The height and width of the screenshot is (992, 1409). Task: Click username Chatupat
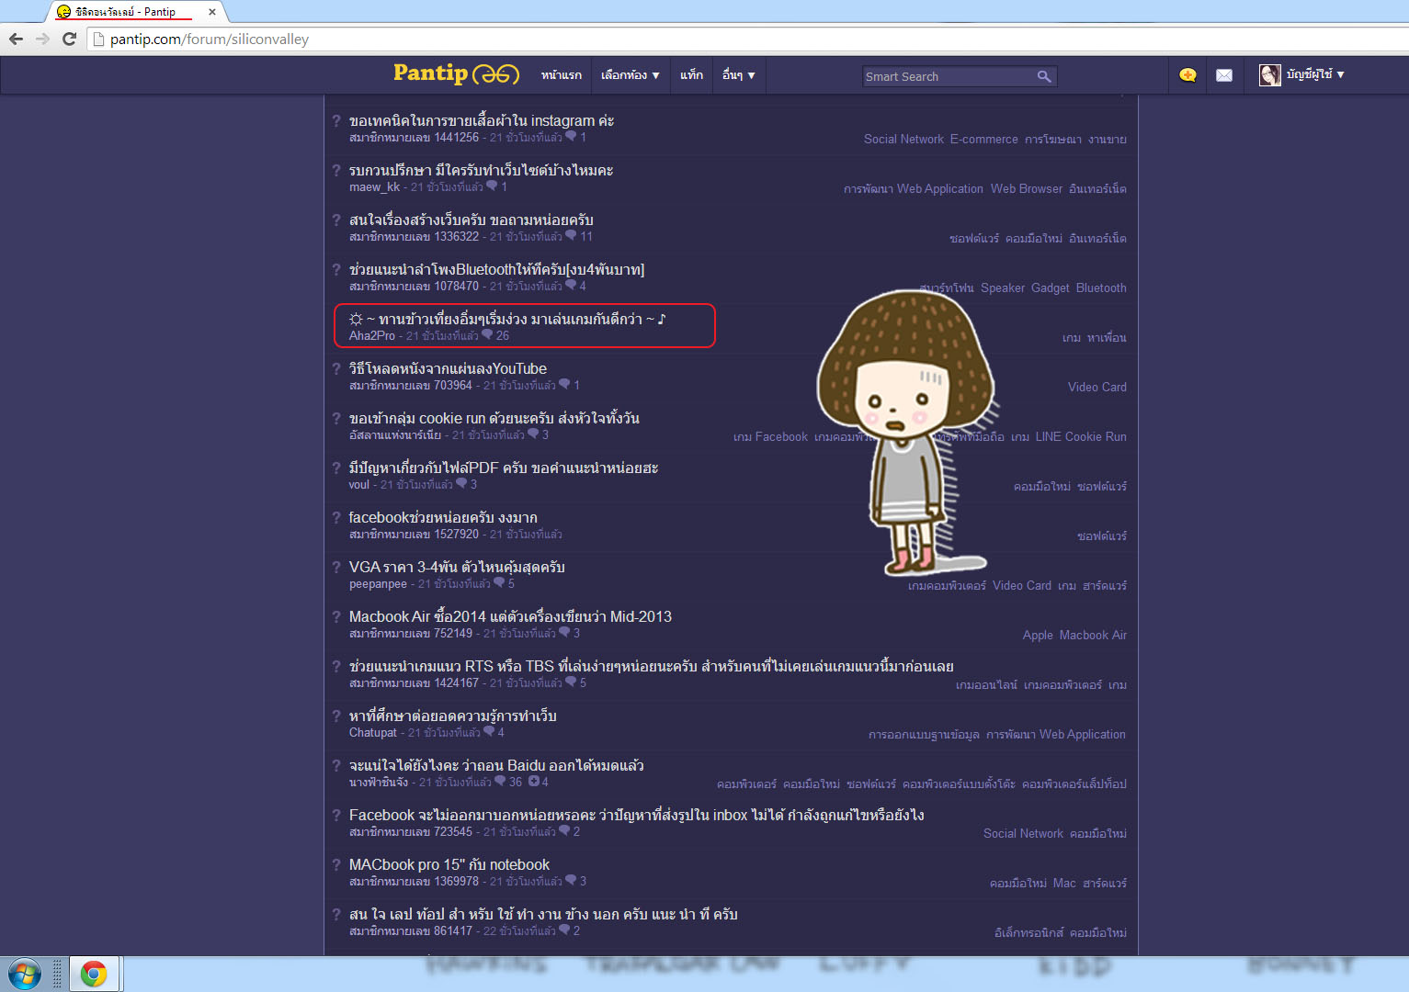[373, 732]
